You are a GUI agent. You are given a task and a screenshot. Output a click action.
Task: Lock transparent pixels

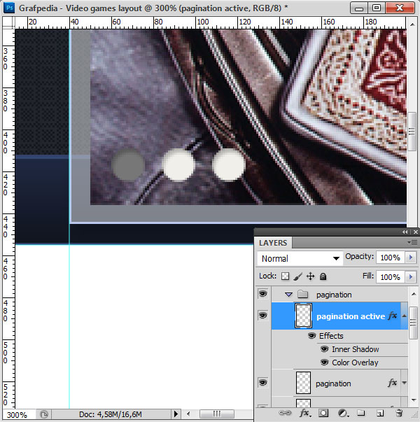[285, 276]
